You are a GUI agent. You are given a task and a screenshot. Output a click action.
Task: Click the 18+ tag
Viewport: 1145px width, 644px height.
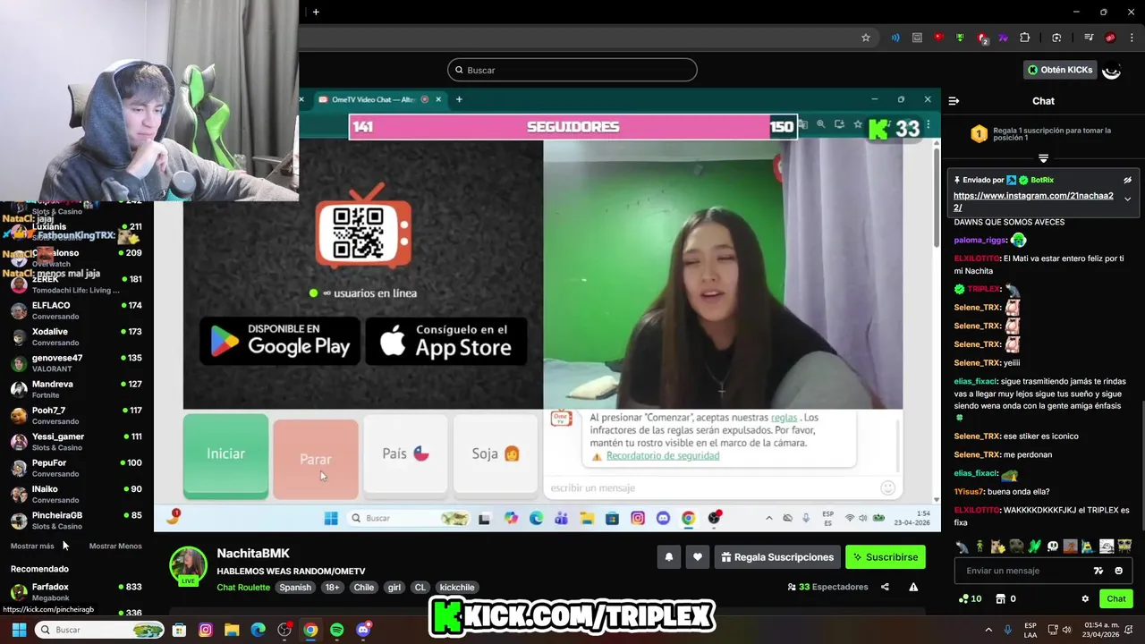coord(332,588)
